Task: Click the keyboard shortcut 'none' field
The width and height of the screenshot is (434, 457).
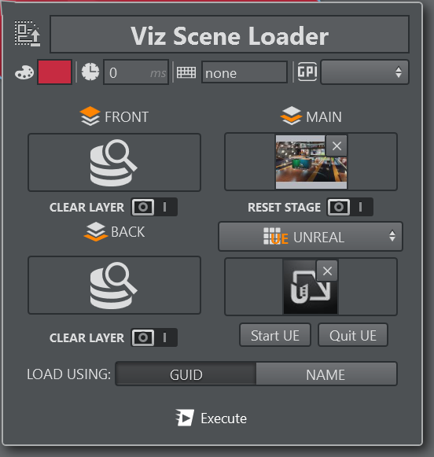Action: tap(245, 72)
